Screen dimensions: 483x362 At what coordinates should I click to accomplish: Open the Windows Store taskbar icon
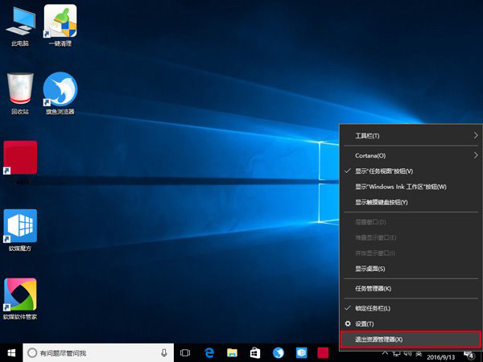coord(254,353)
